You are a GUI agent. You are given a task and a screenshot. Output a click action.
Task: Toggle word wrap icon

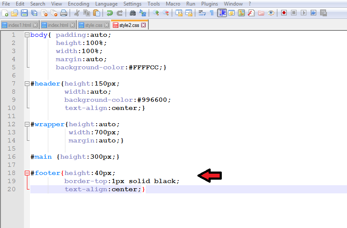pos(202,13)
